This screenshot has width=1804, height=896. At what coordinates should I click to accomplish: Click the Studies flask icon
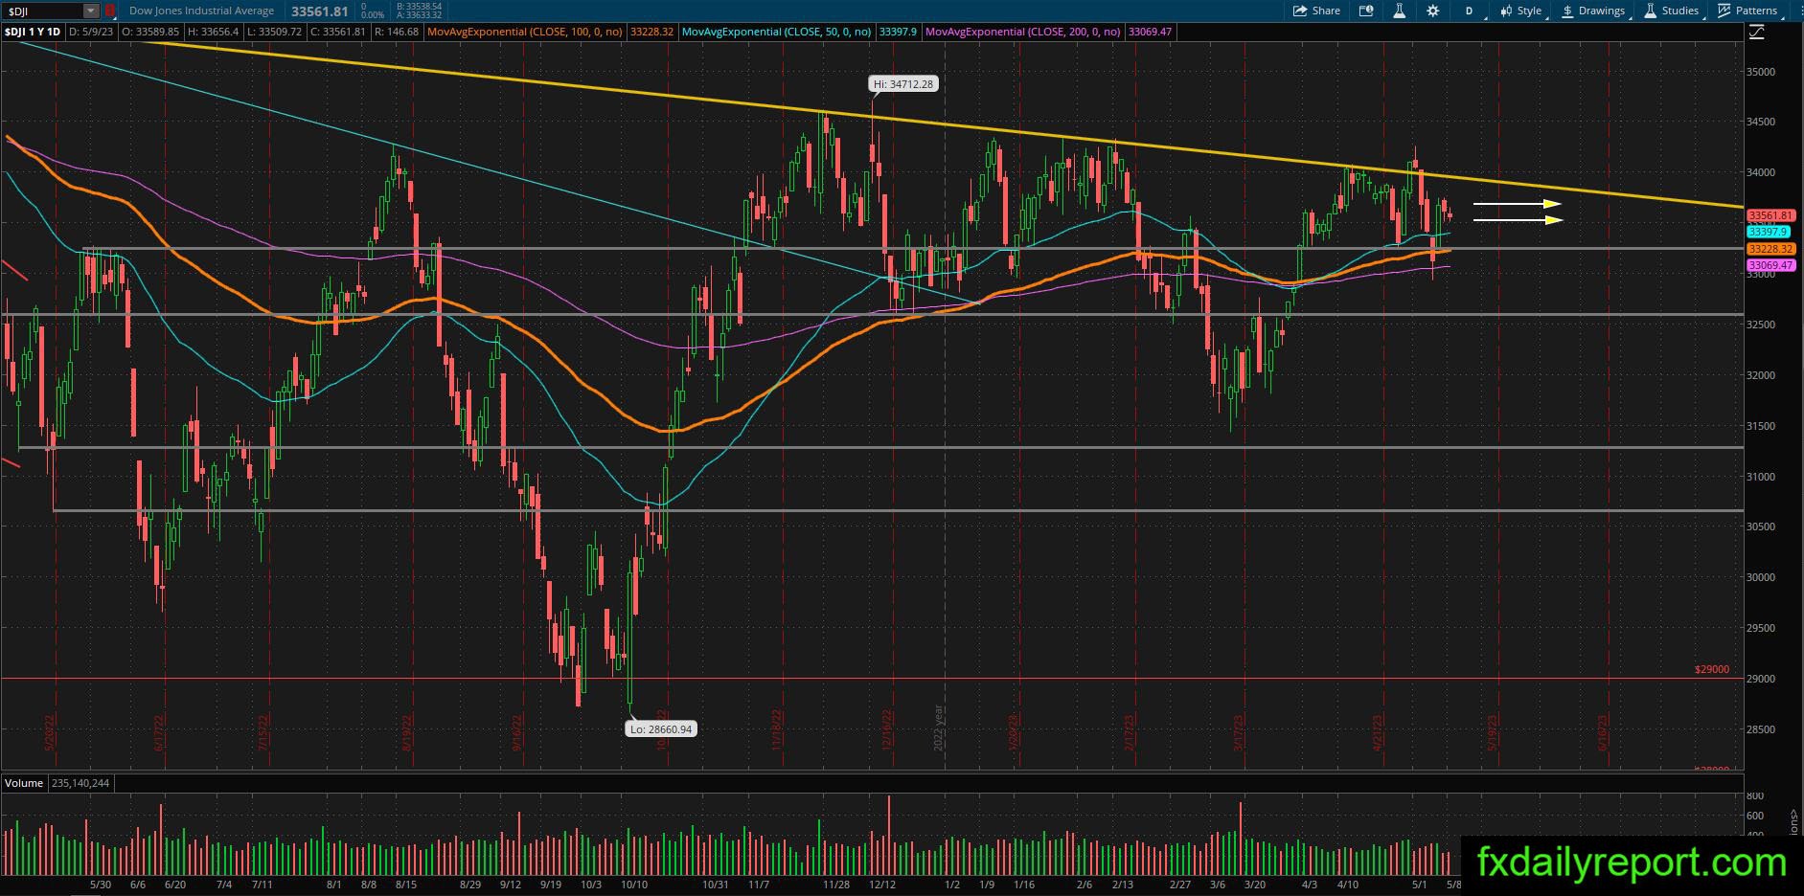(x=1651, y=11)
